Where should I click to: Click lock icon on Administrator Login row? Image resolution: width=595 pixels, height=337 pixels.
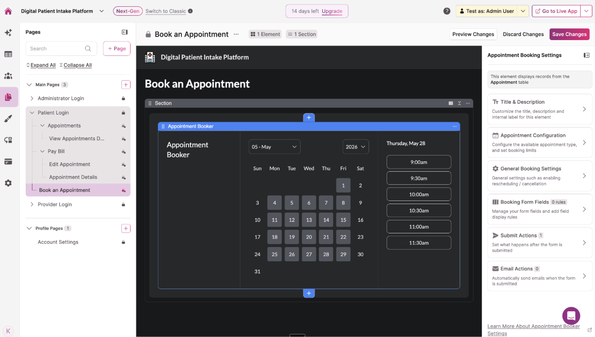click(x=123, y=98)
